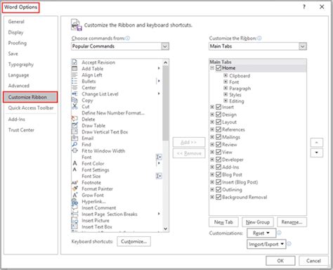Click the Find magnifier icon
Screen dimensions: 333x270
74,144
